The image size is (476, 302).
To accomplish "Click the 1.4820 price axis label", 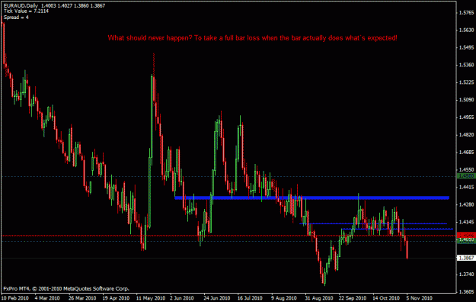I will click(x=467, y=135).
